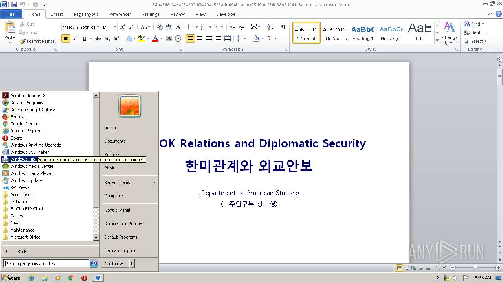Apply the Heading 1 style
The height and width of the screenshot is (283, 503).
point(363,33)
